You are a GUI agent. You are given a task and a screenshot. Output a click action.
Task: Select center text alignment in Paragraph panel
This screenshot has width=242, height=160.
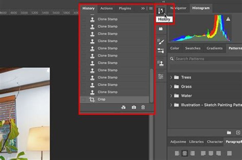(x=184, y=153)
